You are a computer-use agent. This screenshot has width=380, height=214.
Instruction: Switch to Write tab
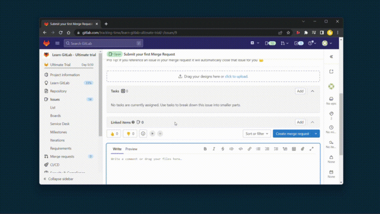(x=117, y=149)
